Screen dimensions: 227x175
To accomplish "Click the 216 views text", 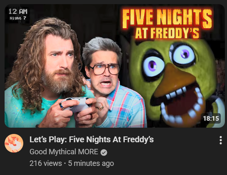I will 46,163.
